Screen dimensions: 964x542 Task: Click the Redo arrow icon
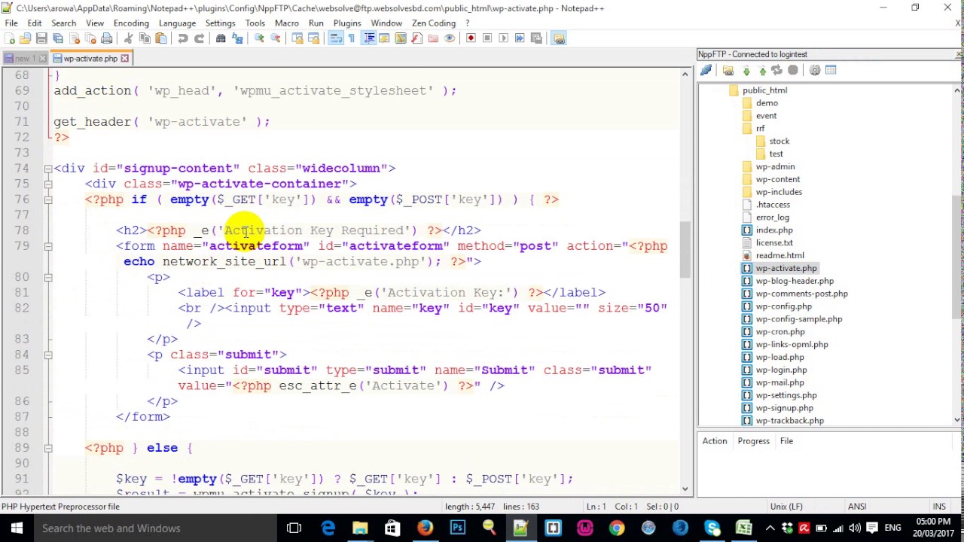click(199, 38)
